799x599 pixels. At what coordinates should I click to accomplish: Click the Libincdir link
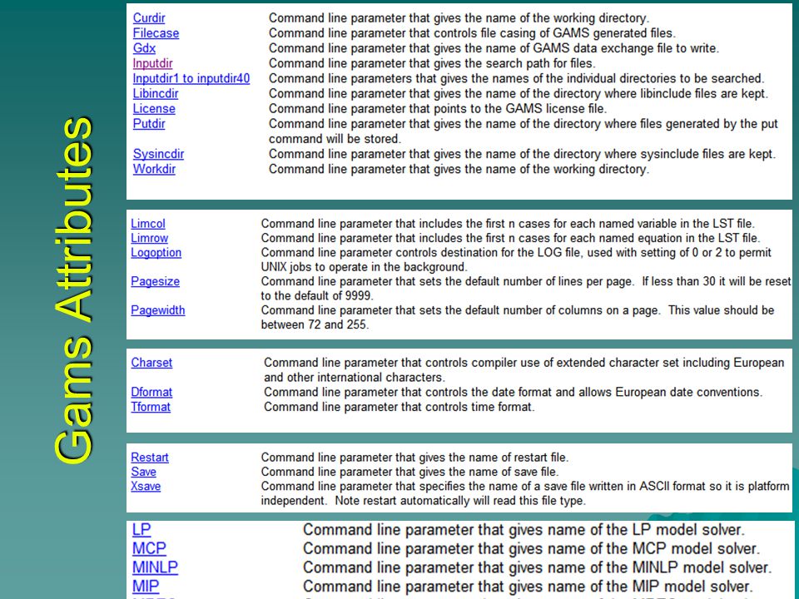[x=156, y=93]
